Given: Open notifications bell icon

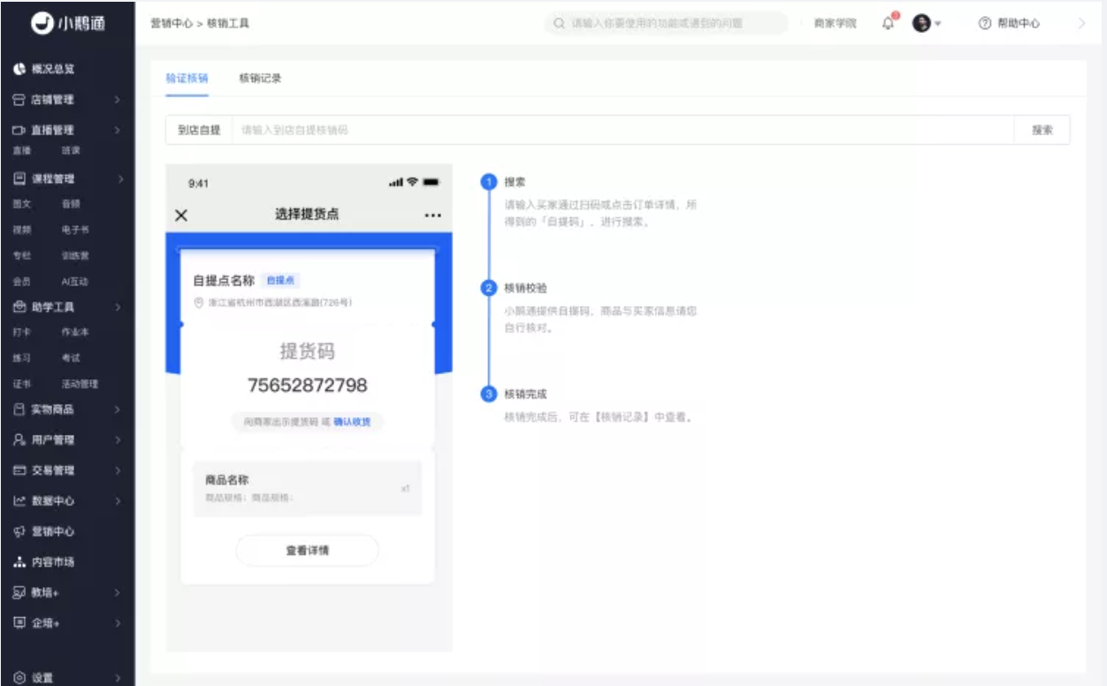Looking at the screenshot, I should 889,24.
